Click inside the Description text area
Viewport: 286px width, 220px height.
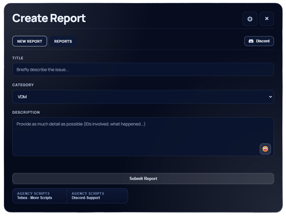(136, 136)
